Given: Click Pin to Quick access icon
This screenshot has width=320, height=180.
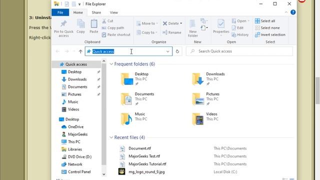Looking at the screenshot, I should (63, 23).
